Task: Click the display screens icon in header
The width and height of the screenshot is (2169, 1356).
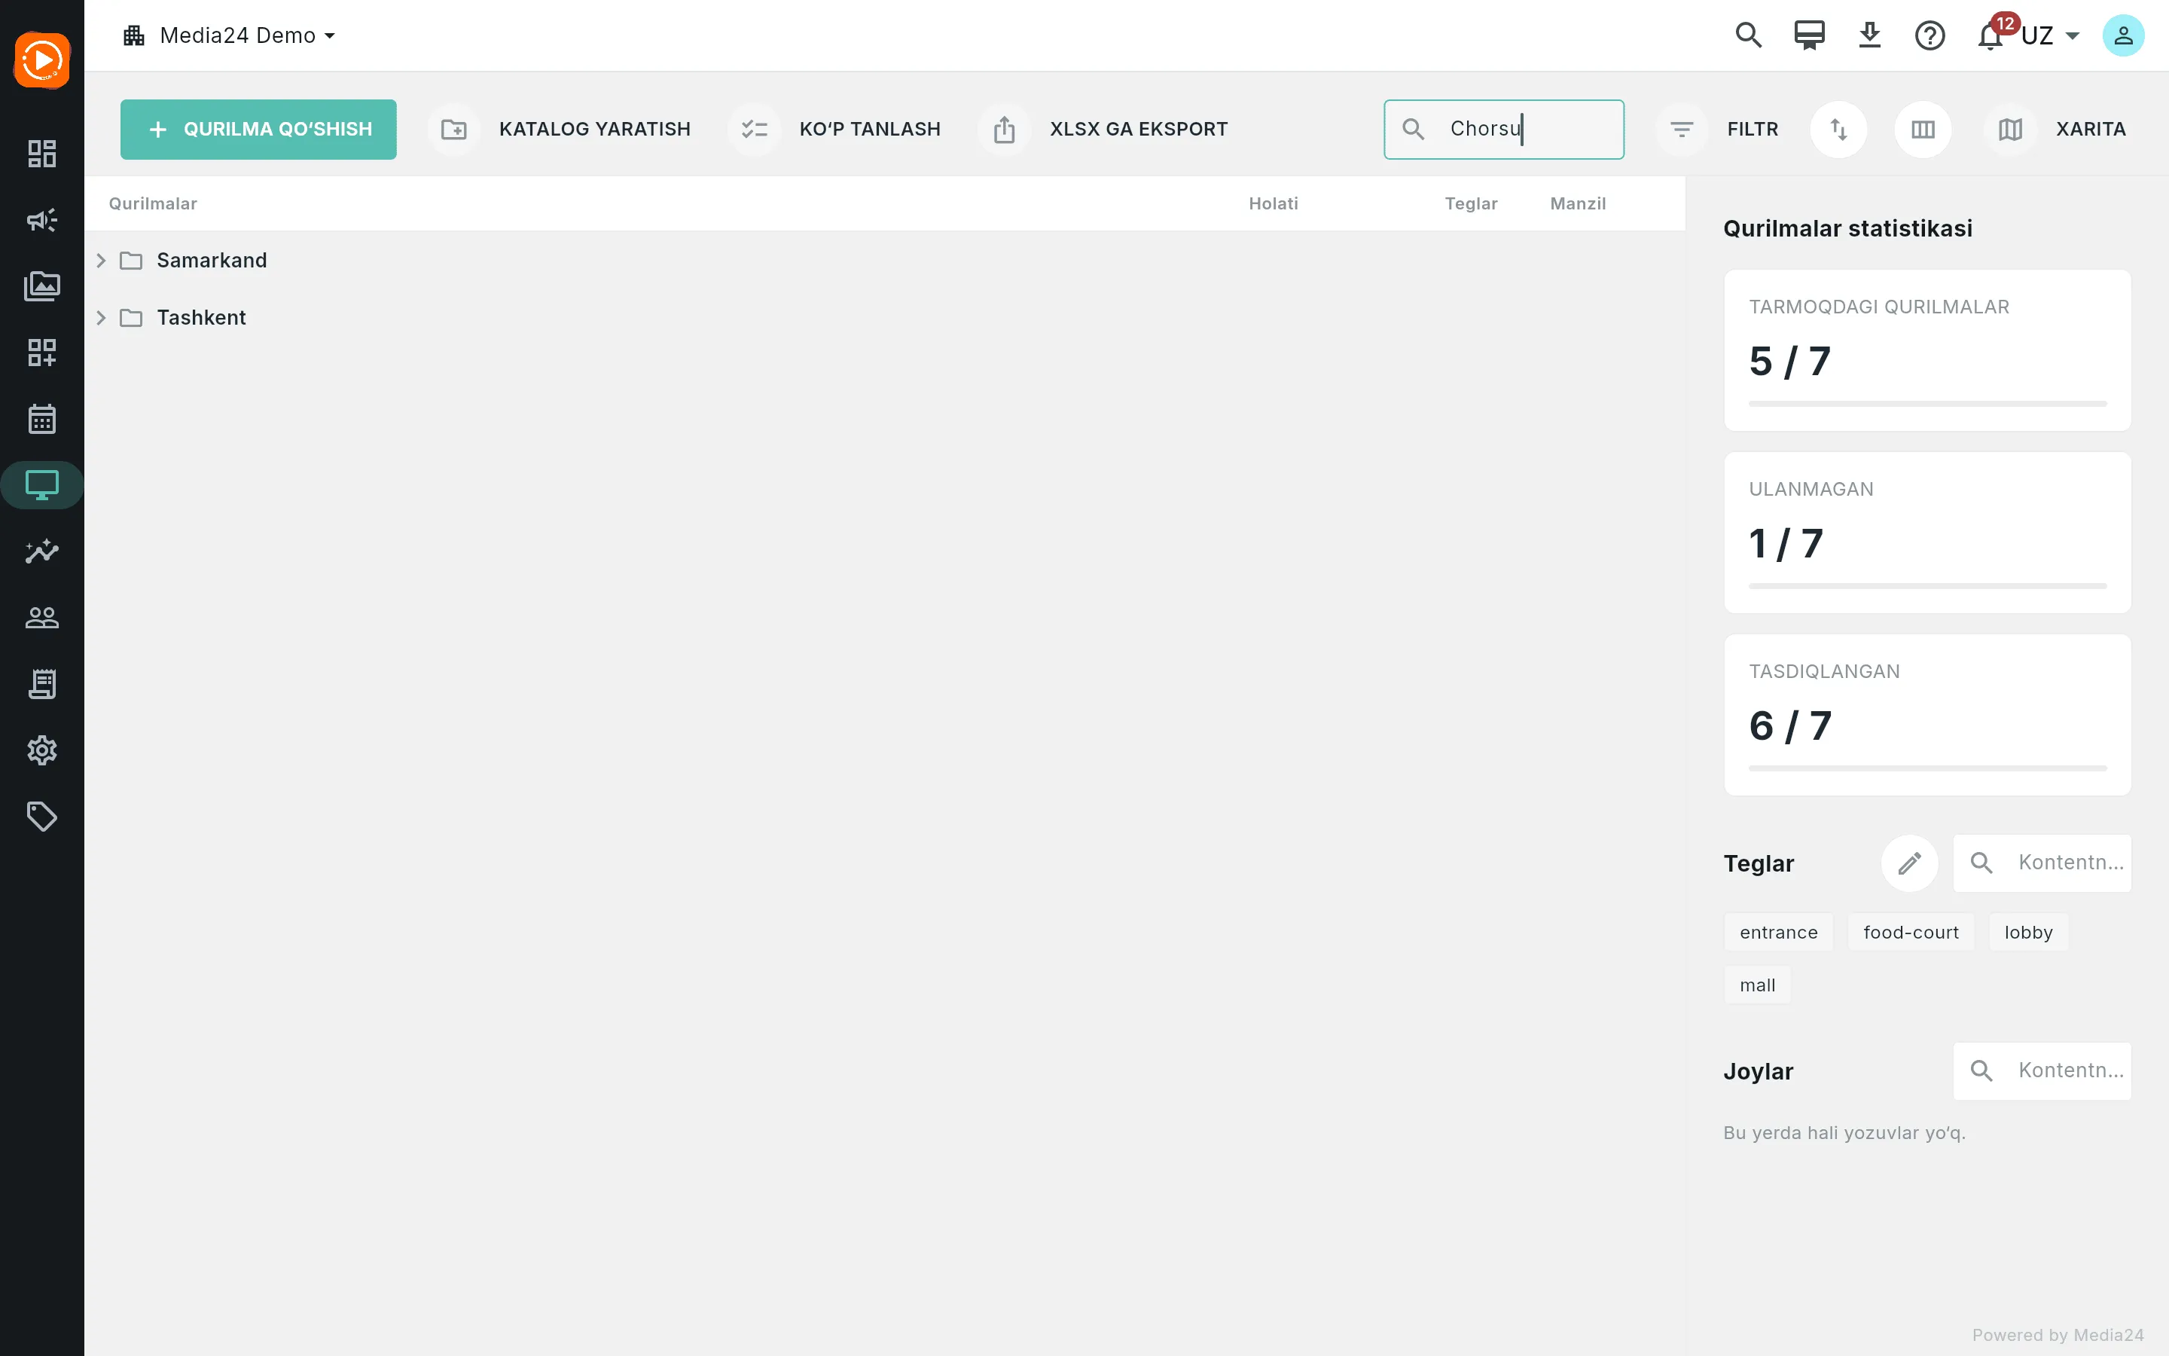Action: pos(1810,36)
